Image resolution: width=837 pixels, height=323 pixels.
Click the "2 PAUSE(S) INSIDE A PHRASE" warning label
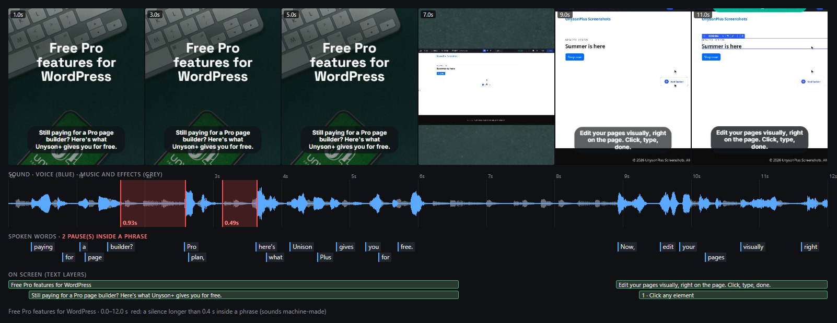[x=104, y=236]
